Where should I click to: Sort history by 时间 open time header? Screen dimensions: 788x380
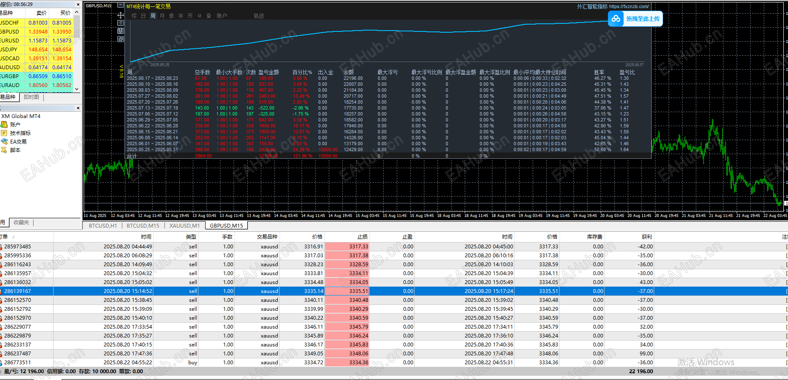(x=146, y=237)
